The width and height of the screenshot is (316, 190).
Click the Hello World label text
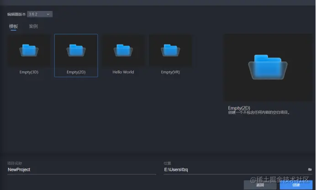click(x=123, y=72)
